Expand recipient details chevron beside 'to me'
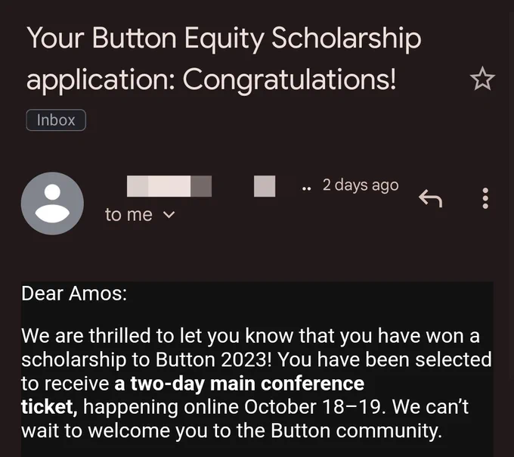This screenshot has width=514, height=457. tap(169, 215)
